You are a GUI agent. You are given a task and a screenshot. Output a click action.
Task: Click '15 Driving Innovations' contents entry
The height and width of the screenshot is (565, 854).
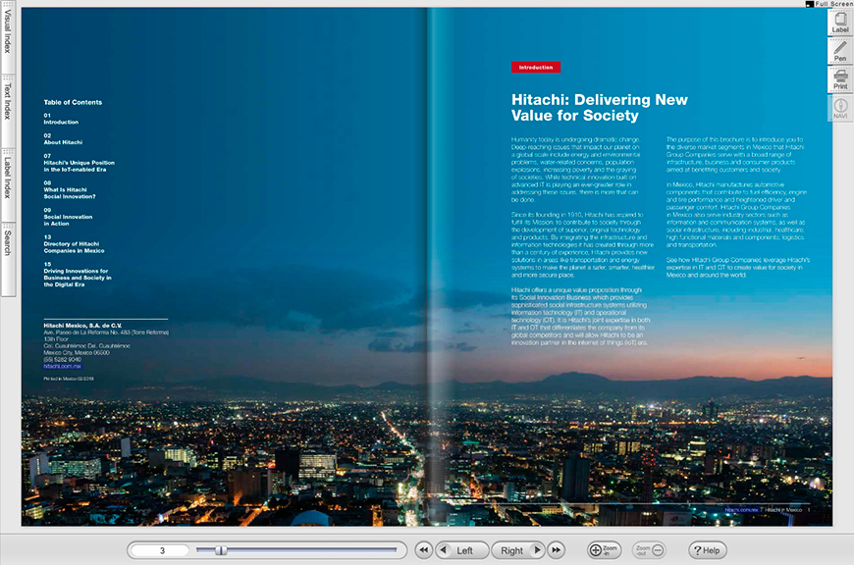pyautogui.click(x=78, y=275)
